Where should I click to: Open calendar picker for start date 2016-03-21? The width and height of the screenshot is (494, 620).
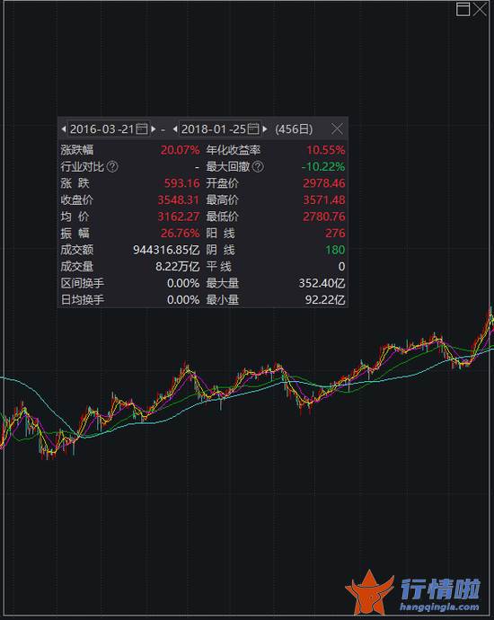142,128
